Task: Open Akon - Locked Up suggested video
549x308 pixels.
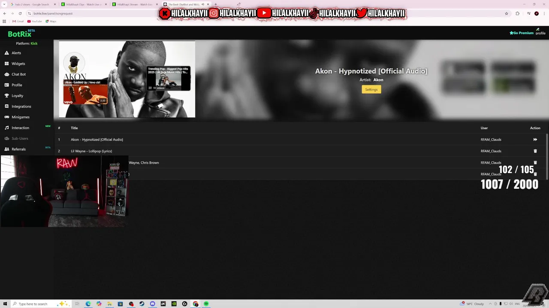Action: coord(85,92)
